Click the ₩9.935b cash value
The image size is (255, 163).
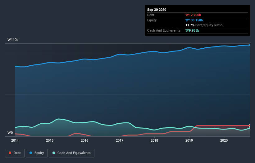click(x=192, y=30)
